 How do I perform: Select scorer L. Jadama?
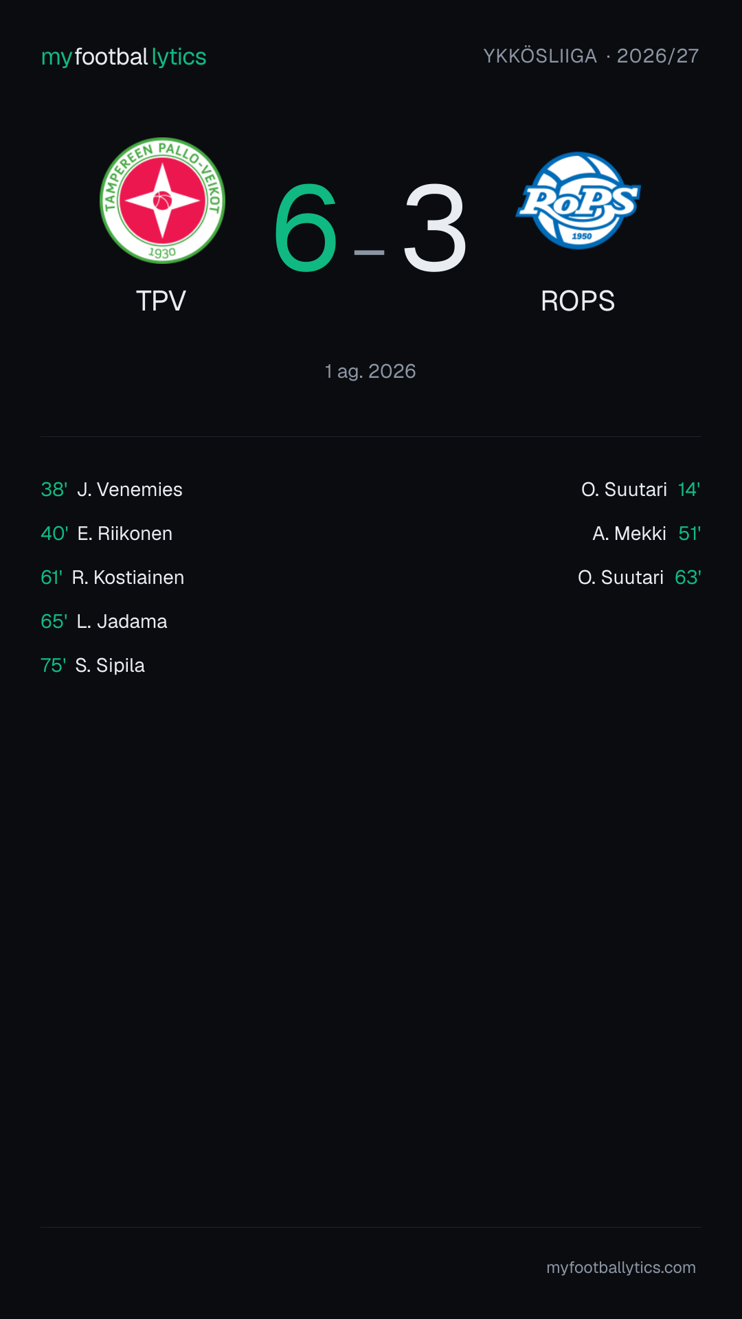click(122, 621)
